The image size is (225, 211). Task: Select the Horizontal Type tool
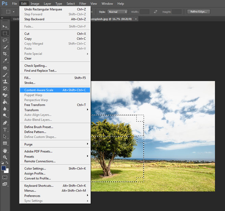coord(5,130)
